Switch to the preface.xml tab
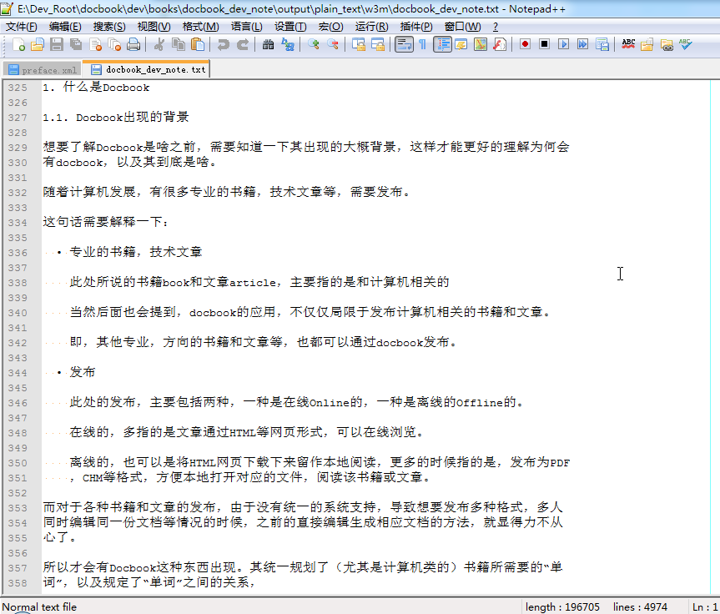This screenshot has height=614, width=720. [x=42, y=70]
